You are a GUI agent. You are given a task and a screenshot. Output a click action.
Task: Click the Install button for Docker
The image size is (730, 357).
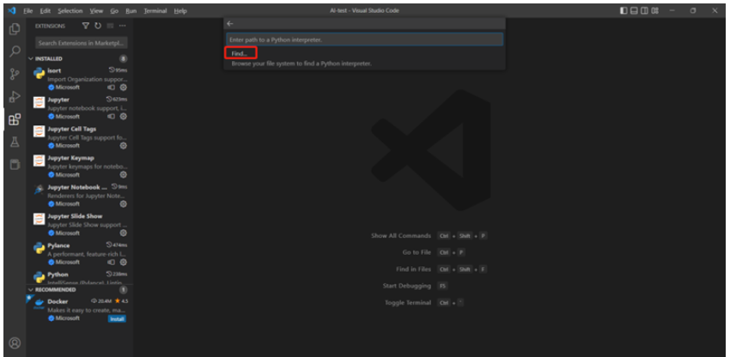coord(118,319)
